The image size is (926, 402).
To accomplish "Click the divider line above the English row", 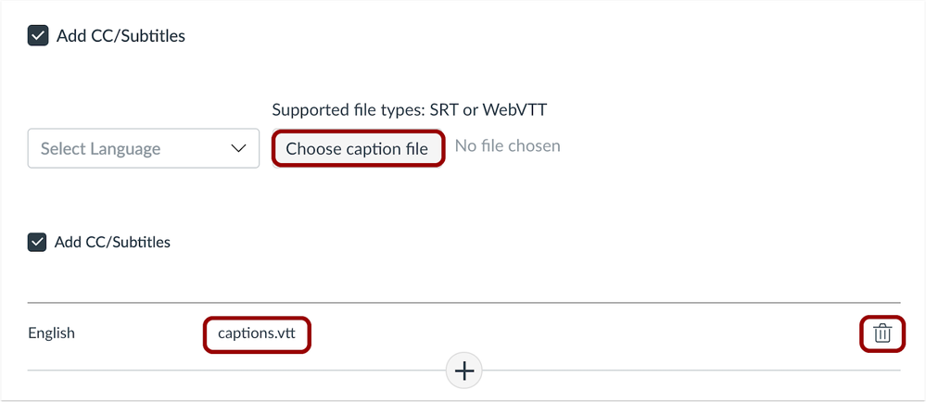I will click(x=463, y=302).
